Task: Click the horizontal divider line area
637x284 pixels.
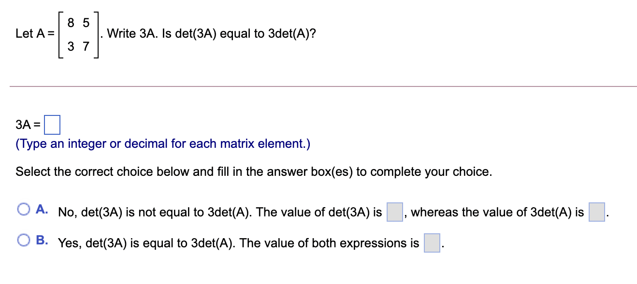Action: (x=318, y=86)
